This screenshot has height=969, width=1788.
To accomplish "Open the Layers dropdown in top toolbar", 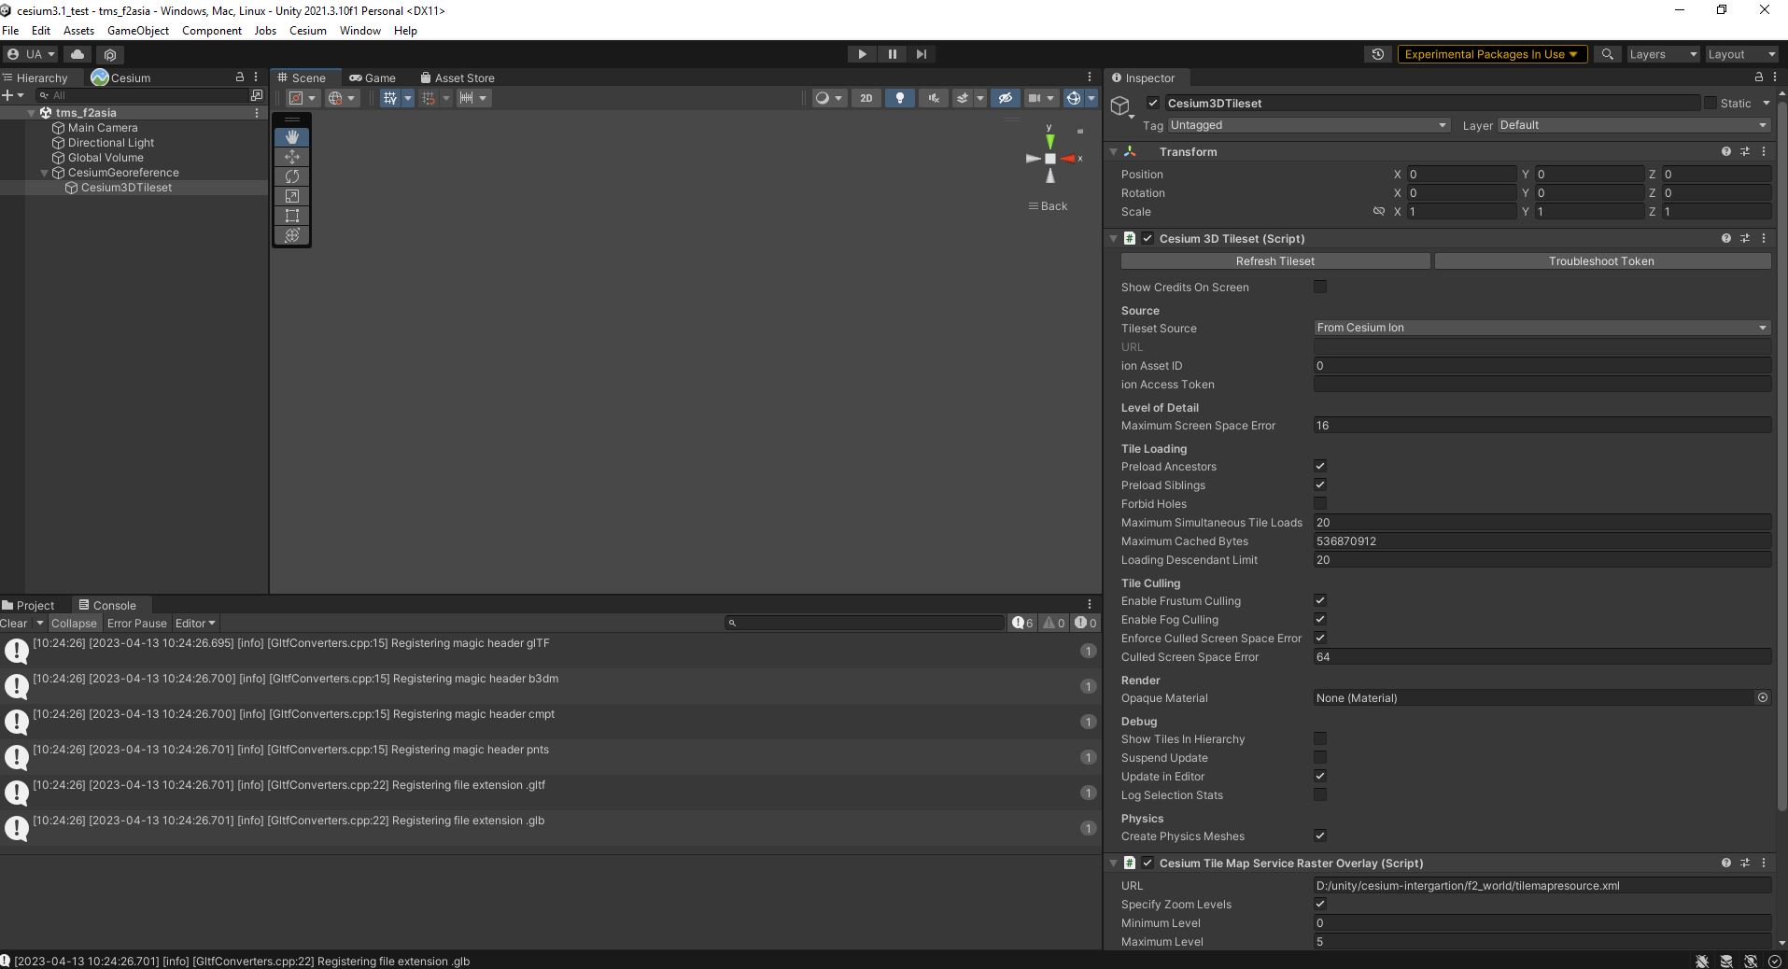I will 1663,54.
